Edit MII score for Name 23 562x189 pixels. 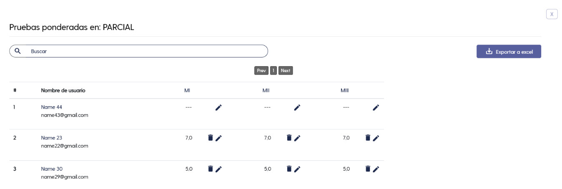(x=297, y=138)
